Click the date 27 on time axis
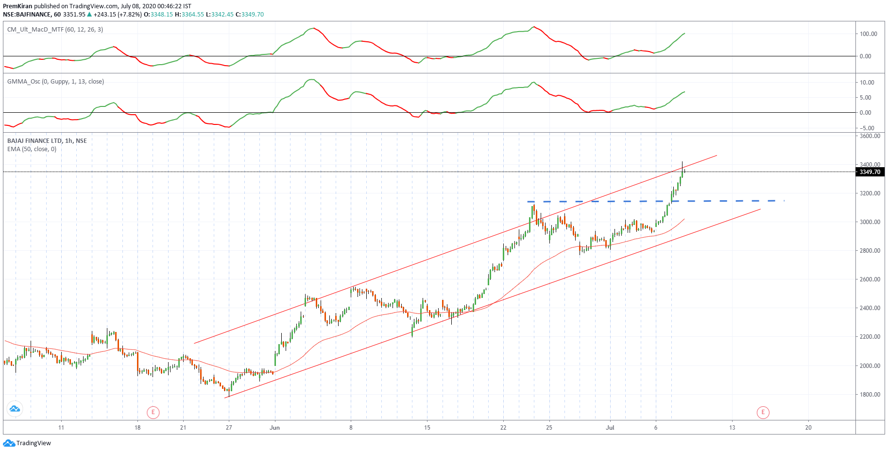Viewport: 888px width, 452px height. click(x=229, y=428)
